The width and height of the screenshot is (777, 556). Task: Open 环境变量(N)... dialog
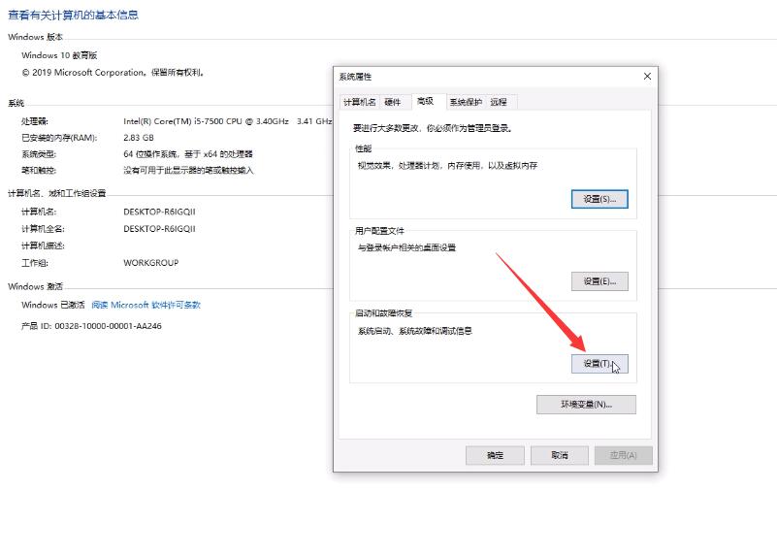(x=586, y=405)
